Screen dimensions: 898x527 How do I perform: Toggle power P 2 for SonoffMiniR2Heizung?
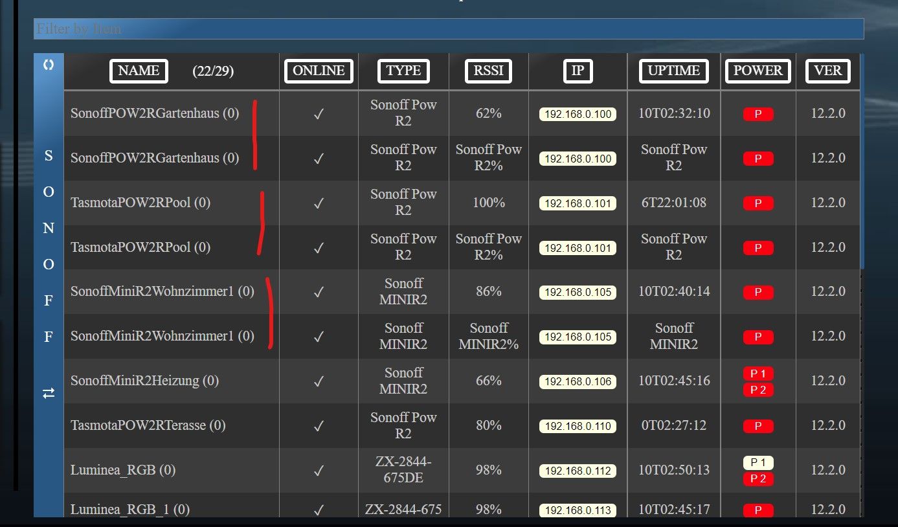click(x=758, y=390)
